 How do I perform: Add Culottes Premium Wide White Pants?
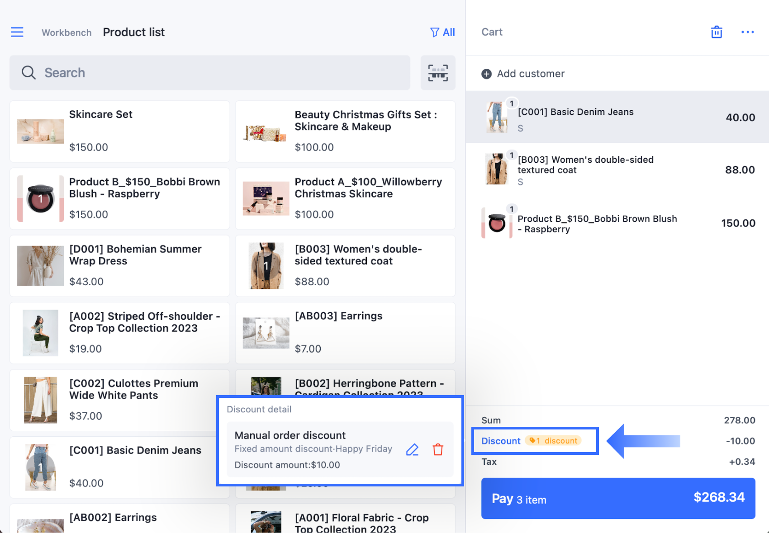tap(119, 400)
